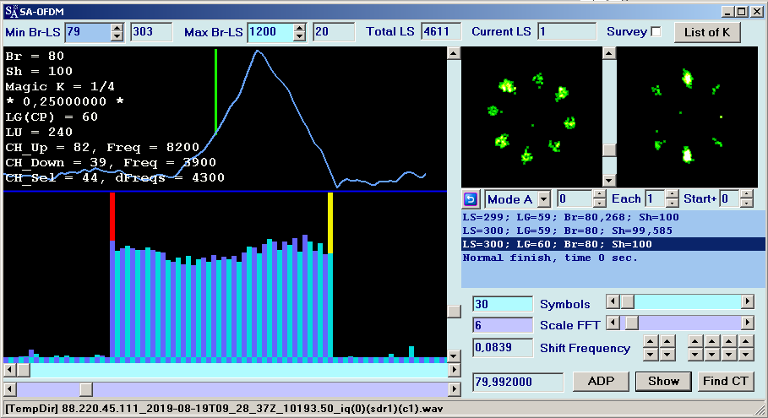Select highlighted row 'LS=300; LG=60; Br=80; Sh=100'

pyautogui.click(x=613, y=244)
